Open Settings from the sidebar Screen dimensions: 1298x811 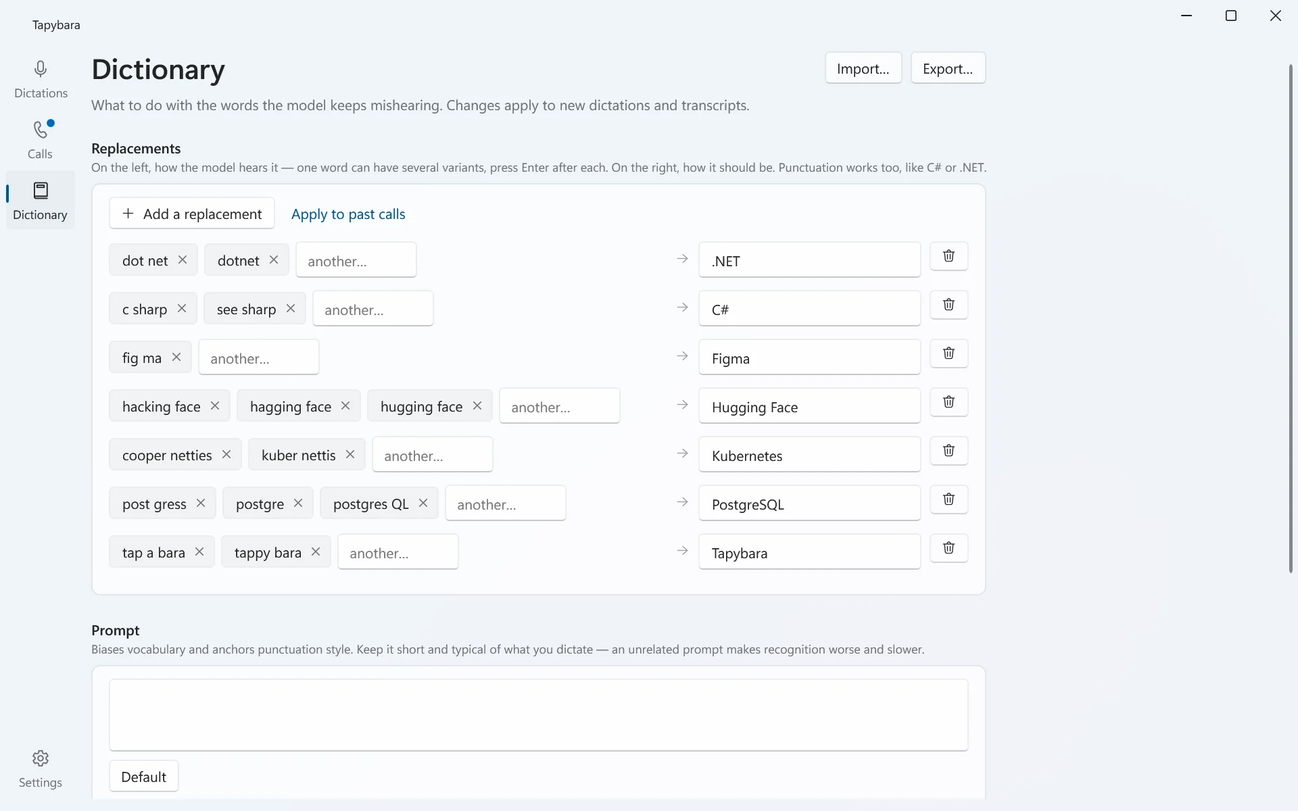click(41, 769)
